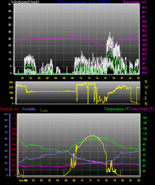Select the 0.1 value on the rainfall axis
Viewport: 155px width, 185px height.
14,170
